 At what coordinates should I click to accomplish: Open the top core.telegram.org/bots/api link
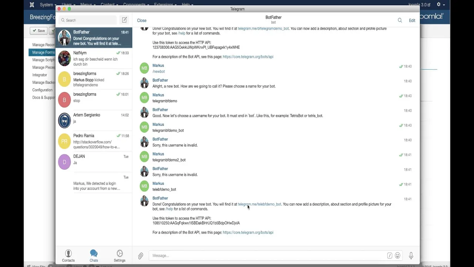248,57
